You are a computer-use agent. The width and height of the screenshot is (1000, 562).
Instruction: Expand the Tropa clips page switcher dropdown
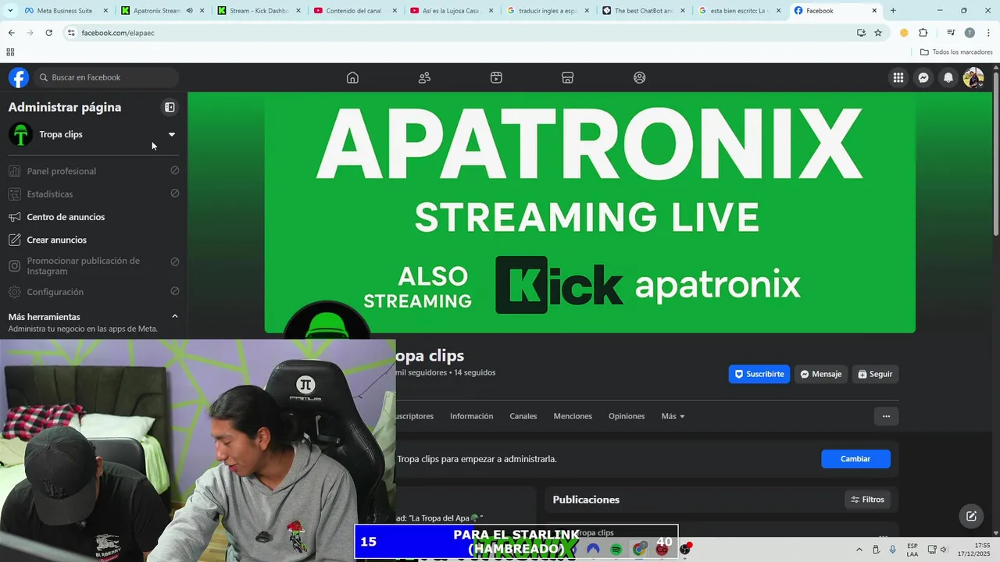click(172, 134)
